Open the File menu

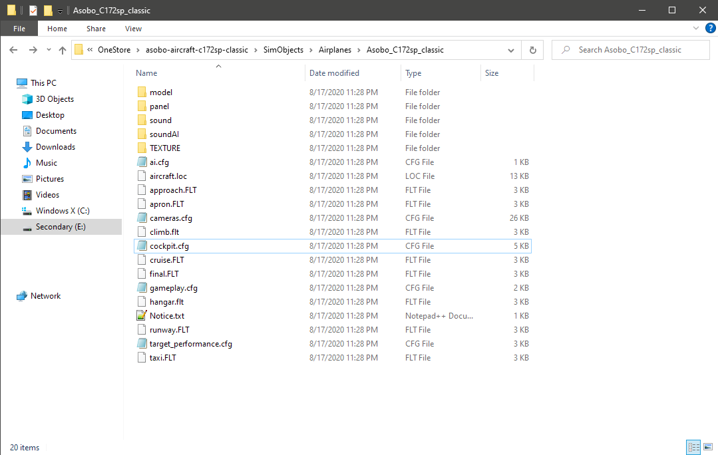tap(19, 29)
